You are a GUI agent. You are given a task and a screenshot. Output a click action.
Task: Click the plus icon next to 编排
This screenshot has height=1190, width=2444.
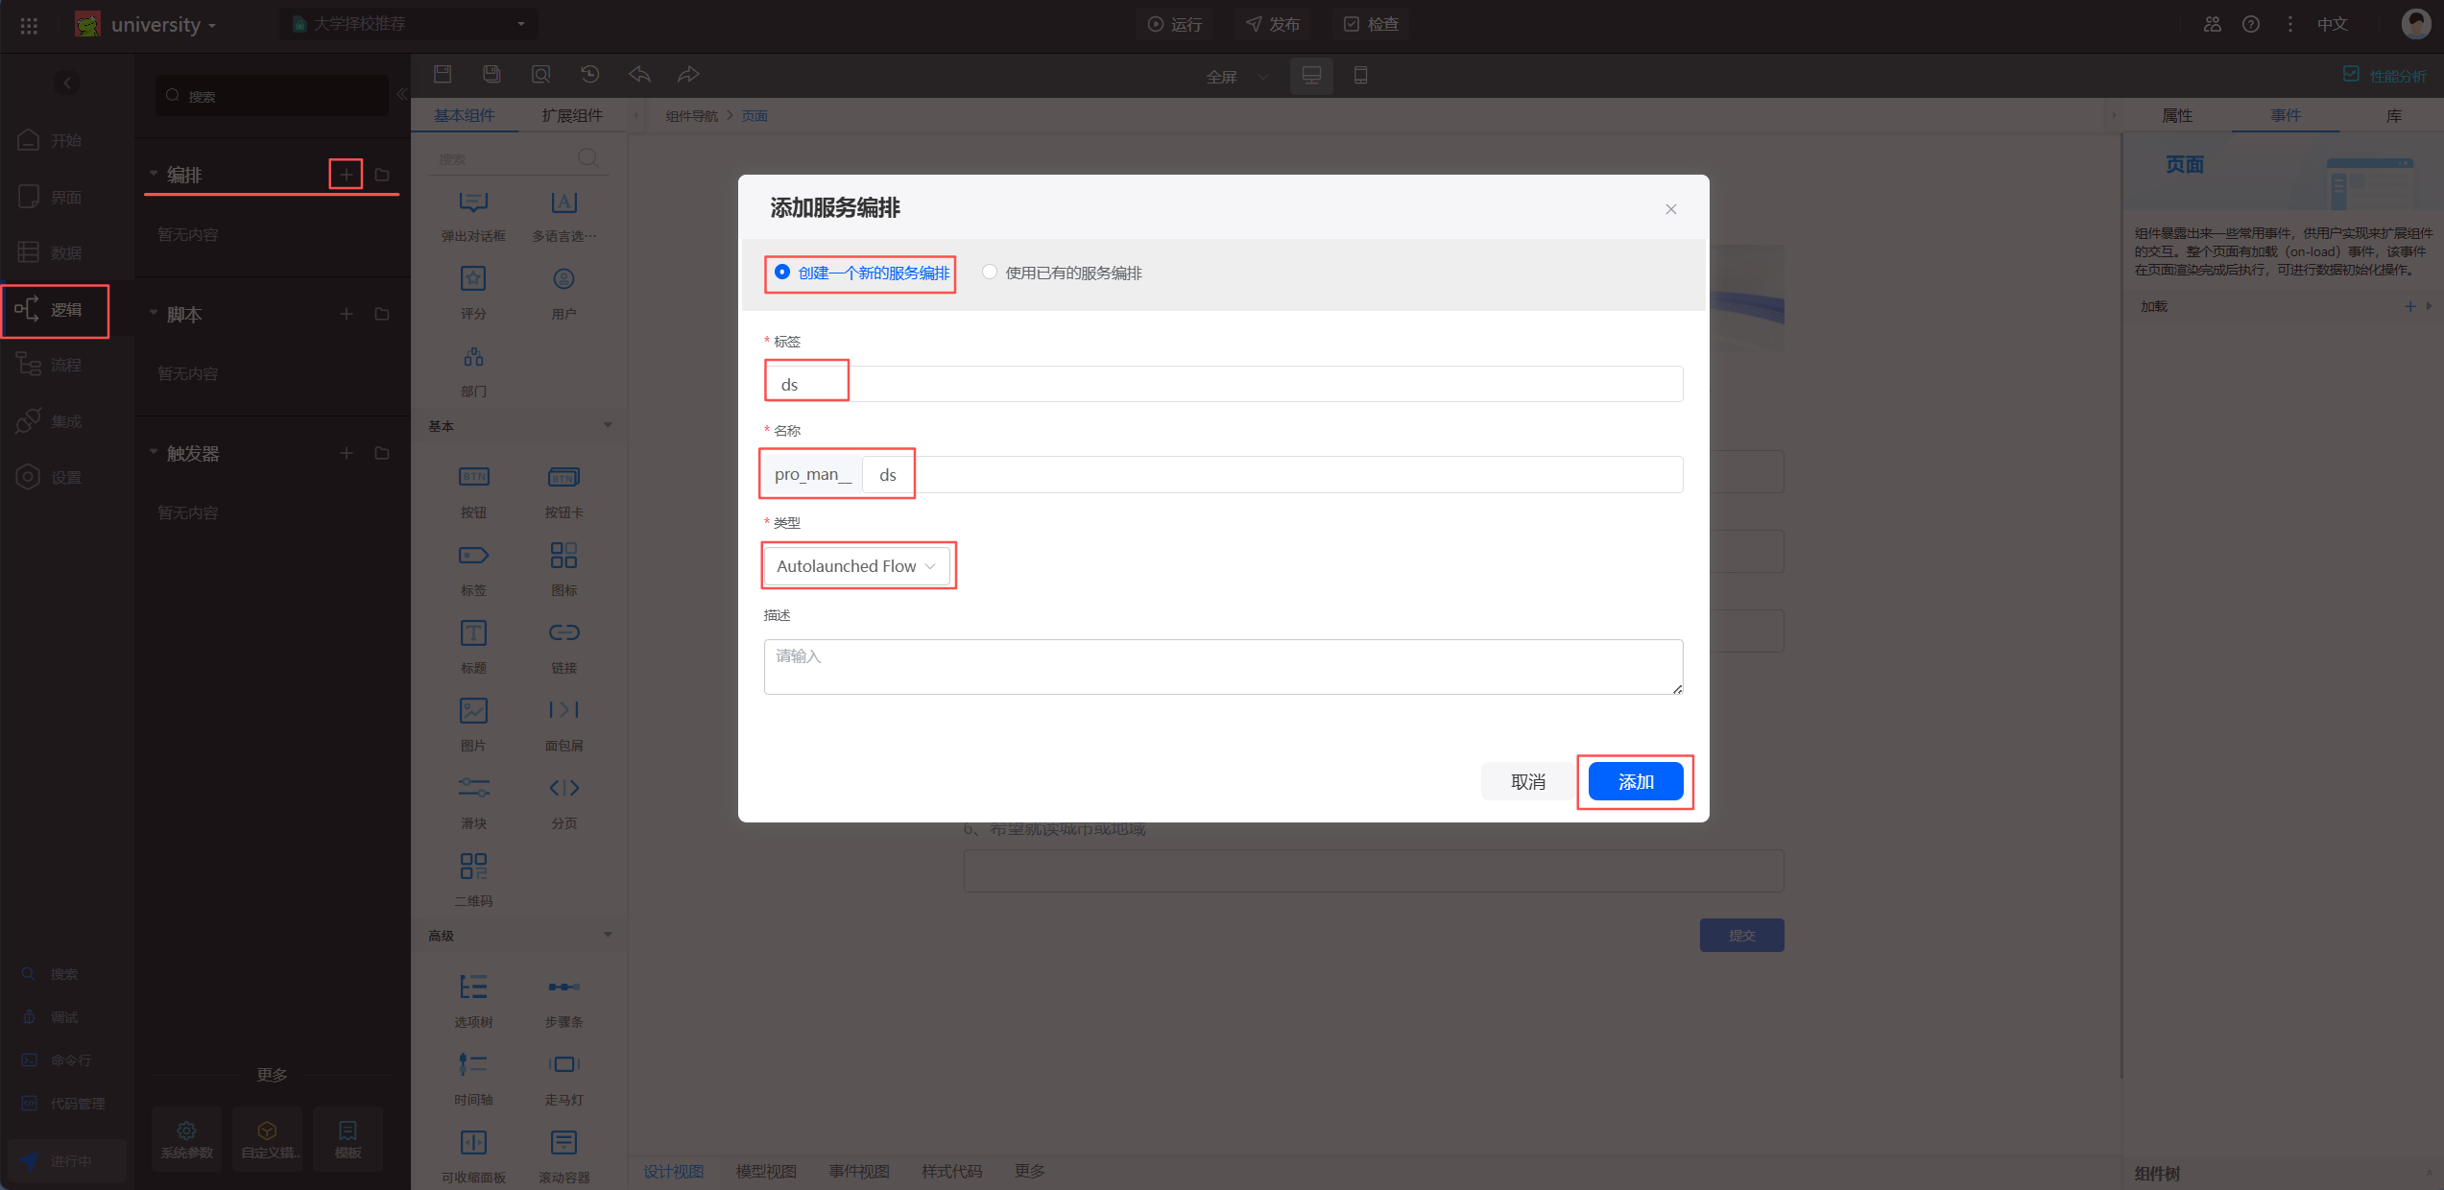[x=346, y=175]
